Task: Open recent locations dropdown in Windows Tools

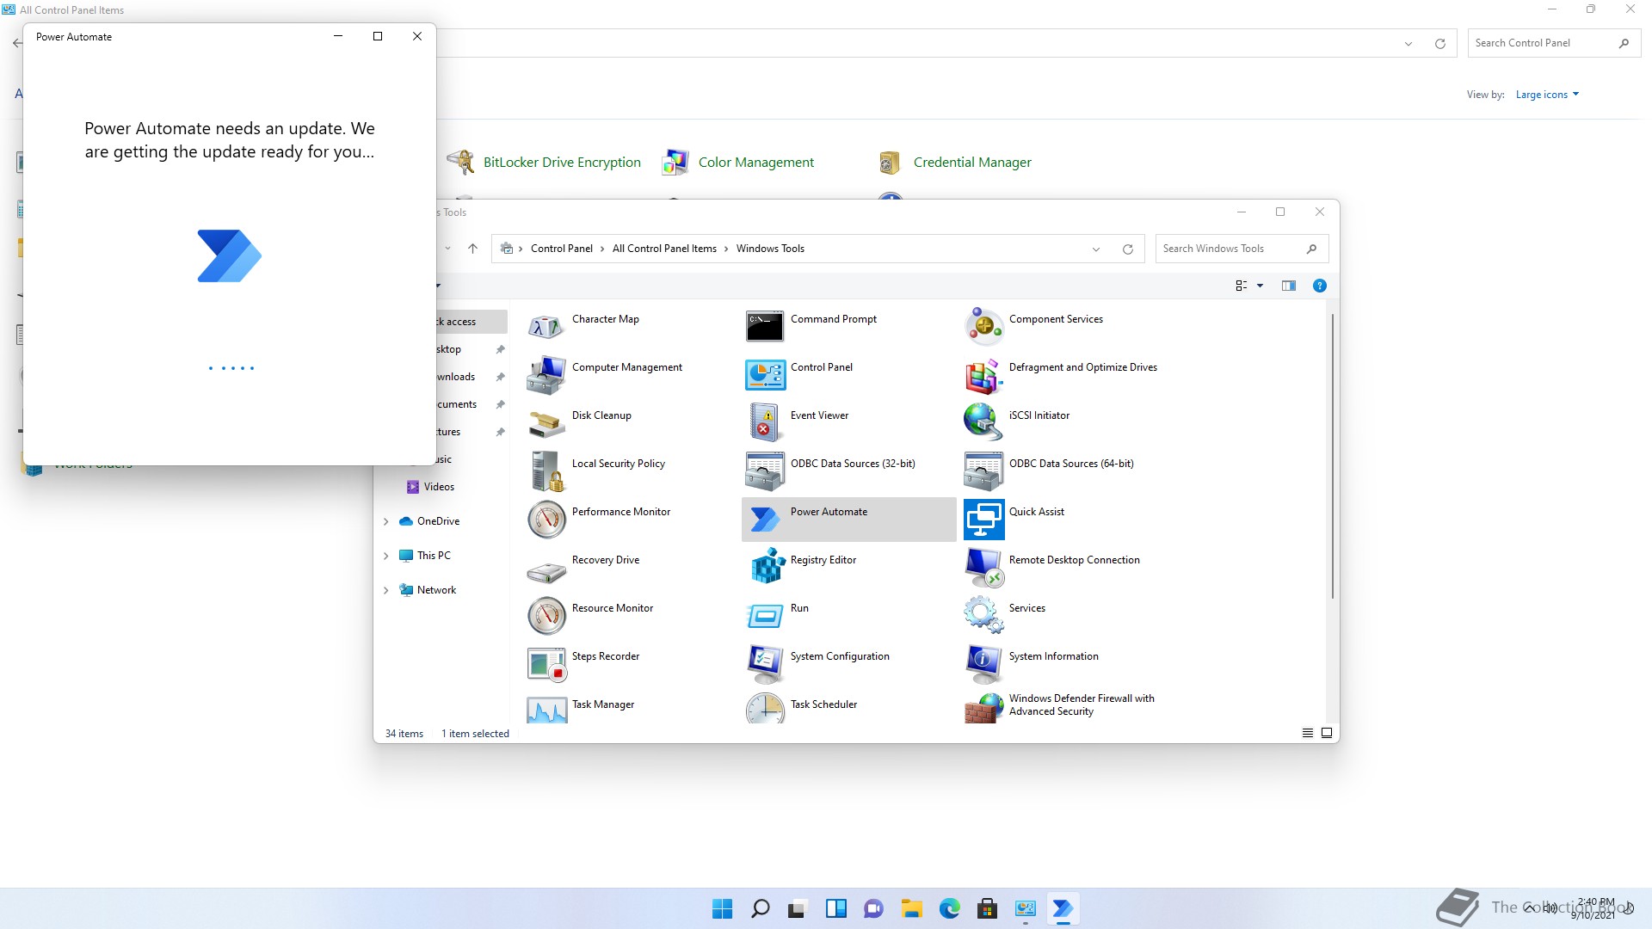Action: (447, 249)
